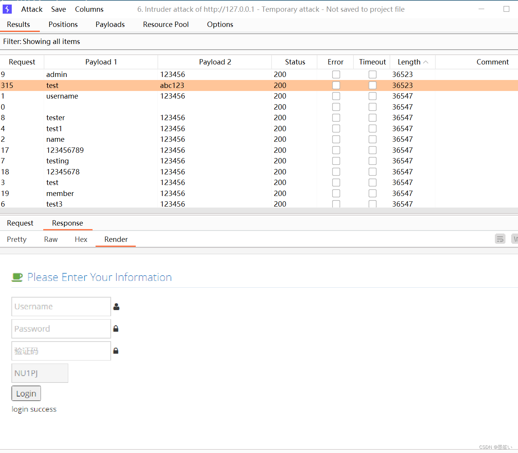Image resolution: width=518 pixels, height=453 pixels.
Task: Minimize the Intruder attack window
Action: pos(482,9)
